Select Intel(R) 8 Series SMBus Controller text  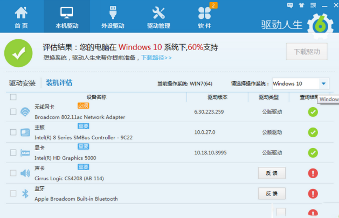tap(84, 137)
